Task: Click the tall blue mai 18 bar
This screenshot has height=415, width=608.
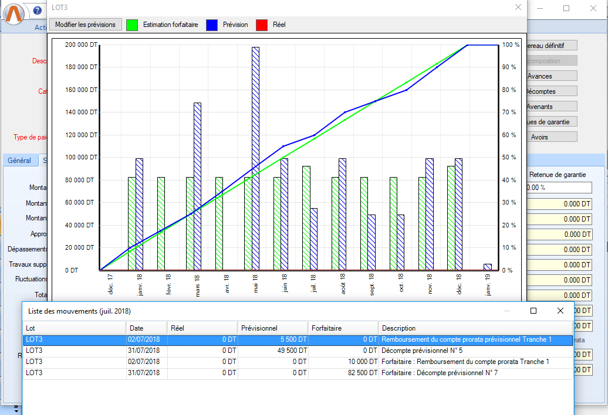Action: click(255, 158)
